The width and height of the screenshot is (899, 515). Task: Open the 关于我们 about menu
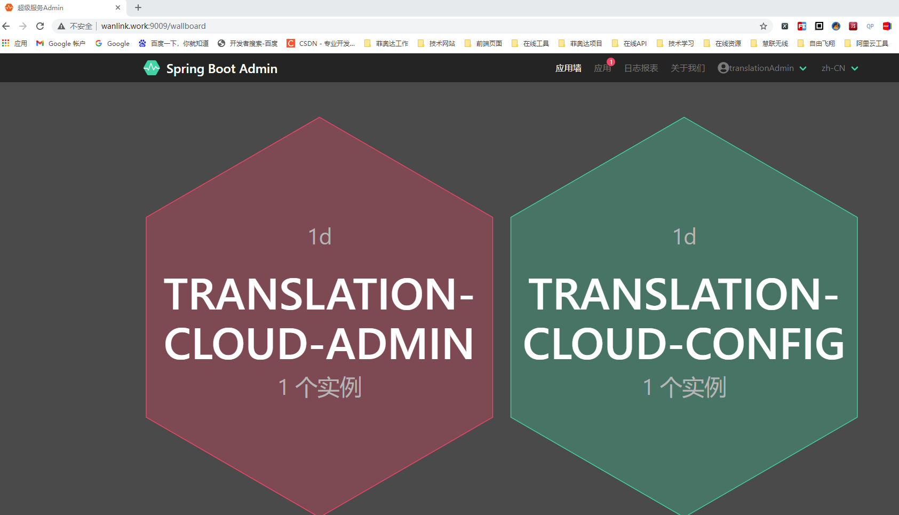[688, 68]
